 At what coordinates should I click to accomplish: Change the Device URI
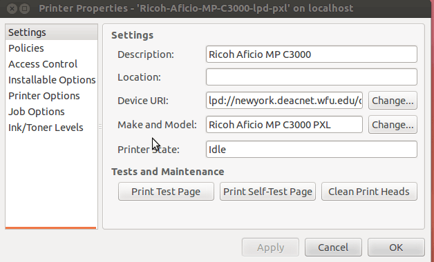tap(393, 101)
